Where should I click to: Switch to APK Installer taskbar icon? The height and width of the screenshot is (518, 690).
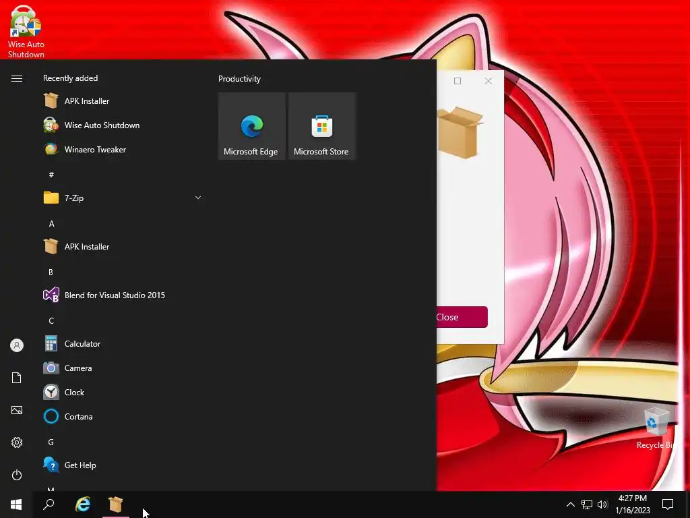[x=116, y=505]
